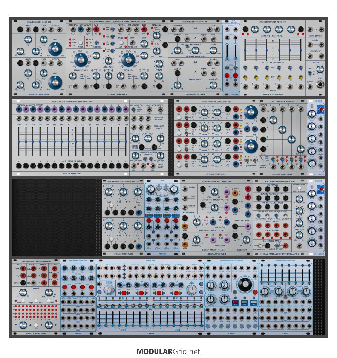Click local program input jack 0 on Spectral Processor
337x358 pixels.
click(19, 166)
